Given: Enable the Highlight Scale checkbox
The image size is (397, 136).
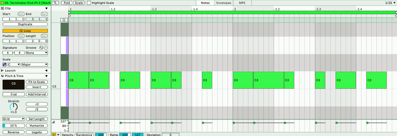Looking at the screenshot, I should coord(89,3).
